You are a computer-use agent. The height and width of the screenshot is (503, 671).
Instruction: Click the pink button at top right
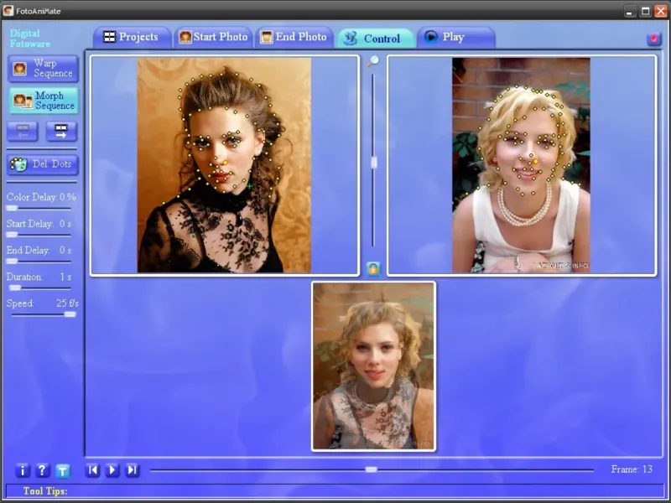(x=654, y=39)
